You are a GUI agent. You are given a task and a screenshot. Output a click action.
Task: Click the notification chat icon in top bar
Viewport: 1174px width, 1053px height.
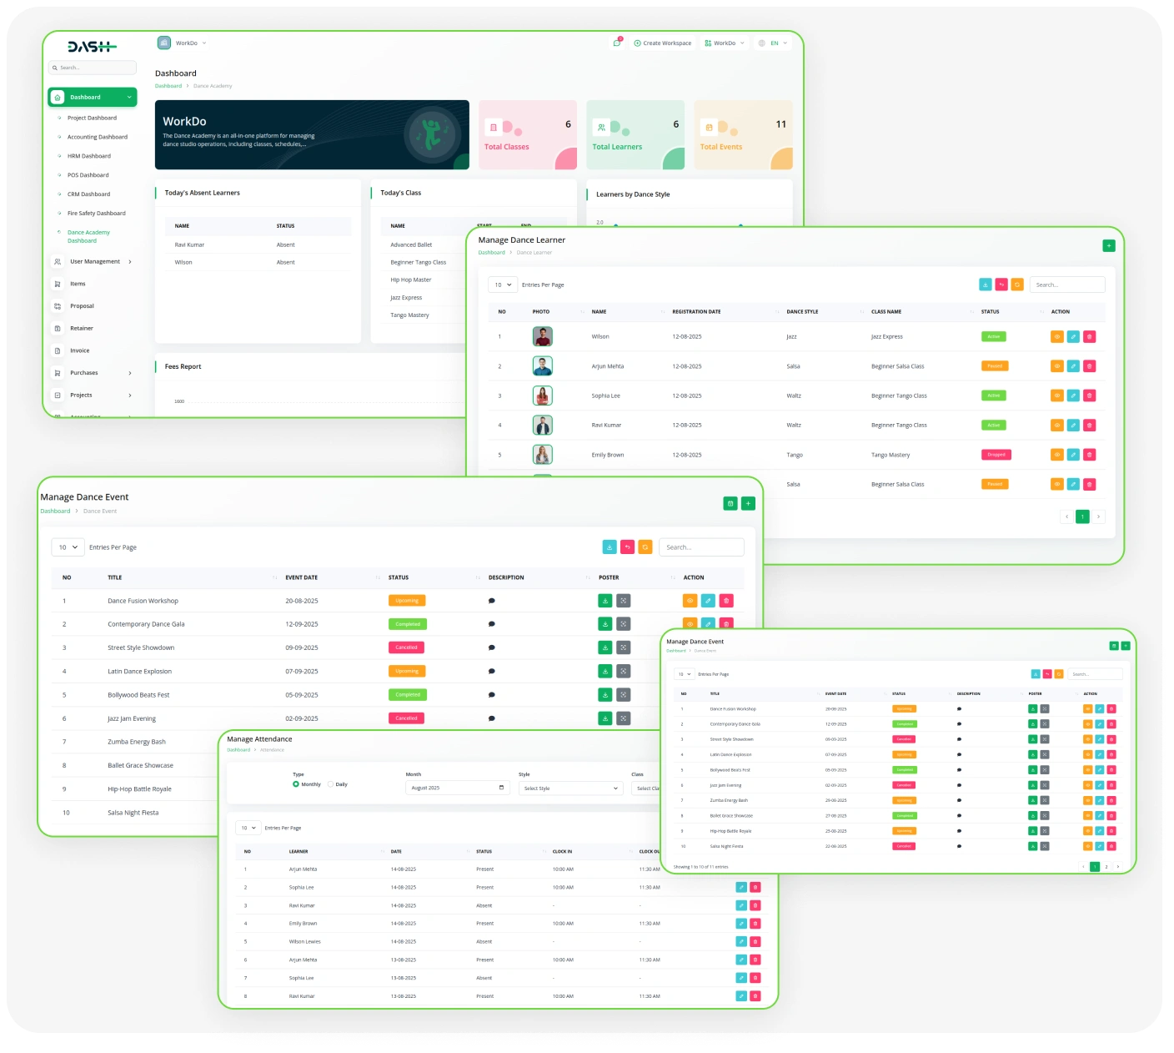tap(616, 43)
